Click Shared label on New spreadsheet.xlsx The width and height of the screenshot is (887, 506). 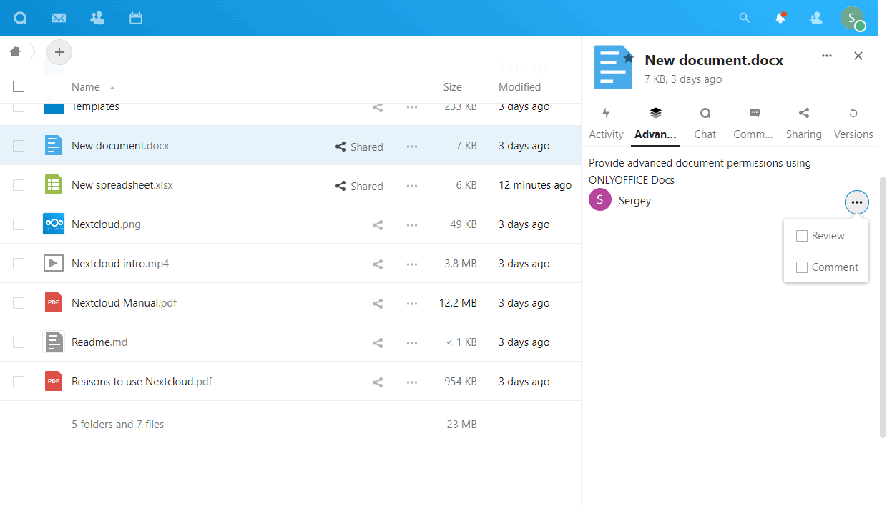click(x=360, y=186)
